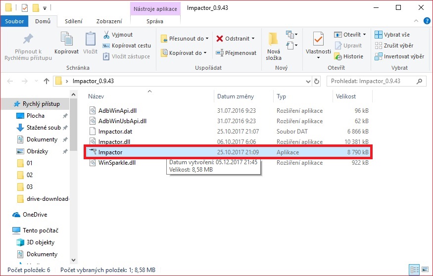Open Customize Quick Access Toolbar dropdown

point(45,8)
